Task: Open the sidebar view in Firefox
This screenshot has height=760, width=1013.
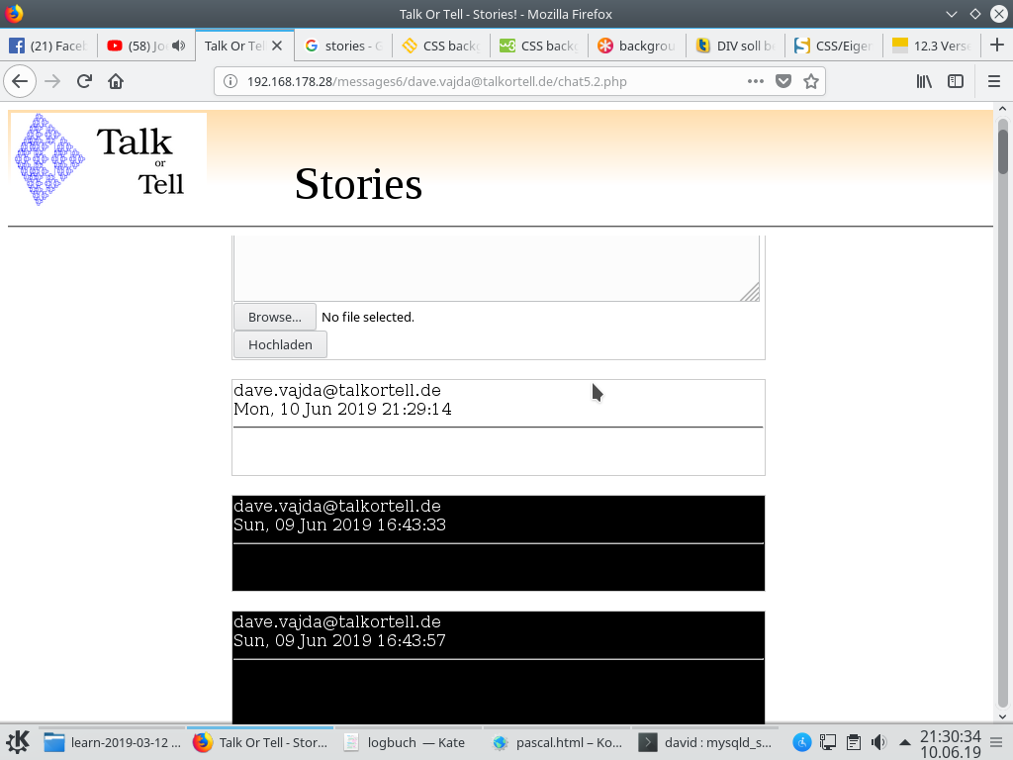Action: pyautogui.click(x=955, y=82)
